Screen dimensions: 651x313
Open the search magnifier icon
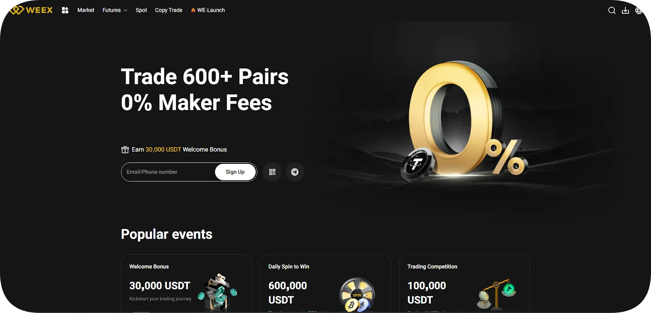click(x=612, y=11)
